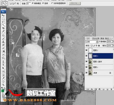
Task: Click the add layer mask icon
Action: click(96, 89)
